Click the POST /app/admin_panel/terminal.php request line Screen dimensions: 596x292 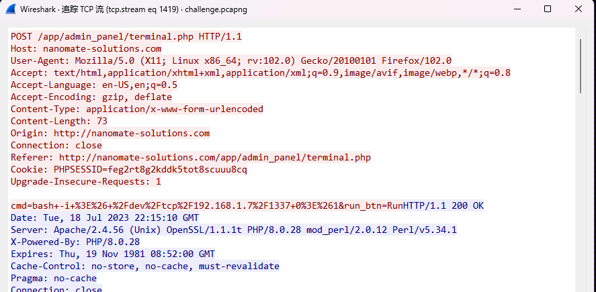point(126,37)
